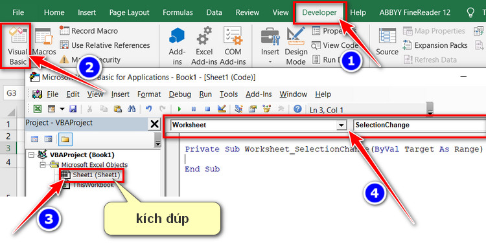Open the VBA editor Window menu
The height and width of the screenshot is (247, 486).
click(x=293, y=94)
